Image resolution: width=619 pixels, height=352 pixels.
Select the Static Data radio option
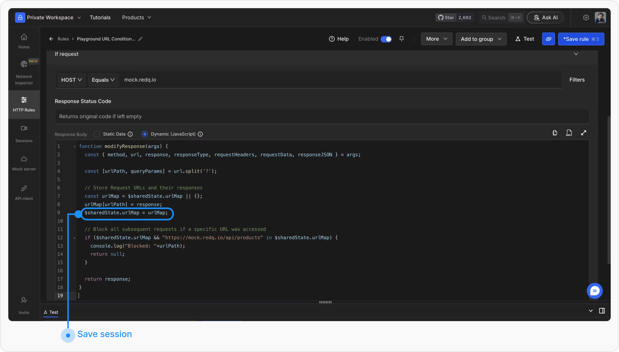click(x=97, y=134)
